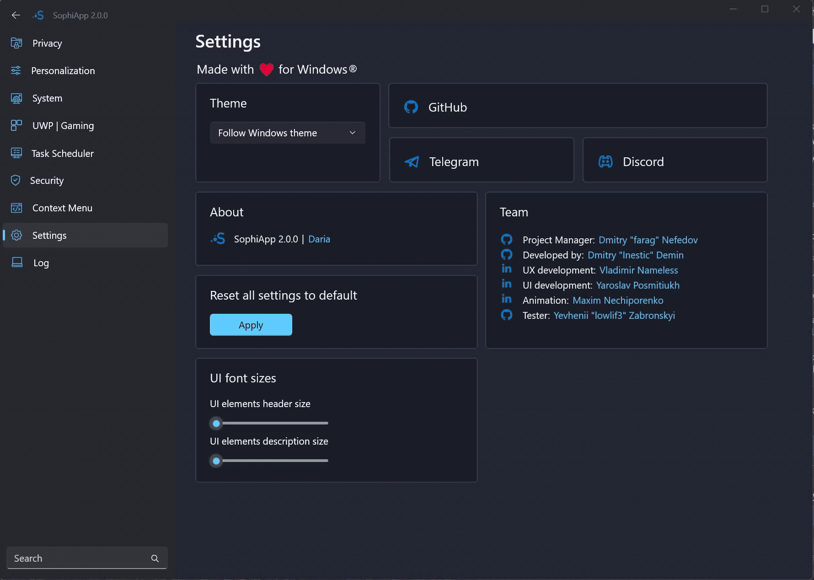The height and width of the screenshot is (580, 814).
Task: Open the Discord server card
Action: point(675,161)
